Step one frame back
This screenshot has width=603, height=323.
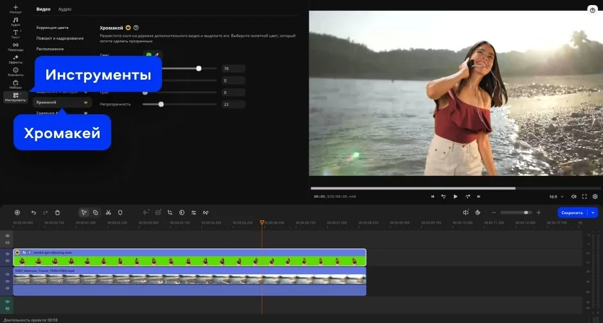pyautogui.click(x=444, y=196)
